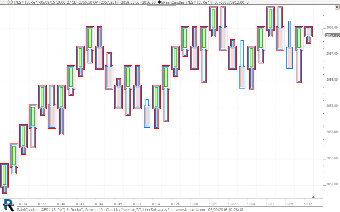Image resolution: width=340 pixels, height=212 pixels.
Task: Click the 10:00 label on the time axis
Action: (194, 204)
